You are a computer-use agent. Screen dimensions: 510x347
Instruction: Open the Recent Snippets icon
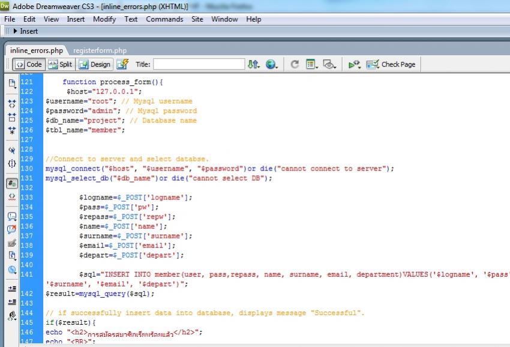pyautogui.click(x=12, y=256)
